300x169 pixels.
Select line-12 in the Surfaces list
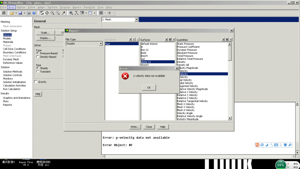click(145, 50)
